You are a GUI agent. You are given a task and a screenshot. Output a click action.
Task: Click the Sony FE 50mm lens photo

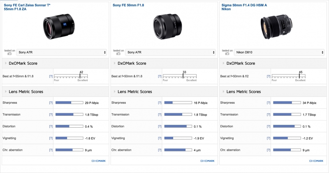167,26
